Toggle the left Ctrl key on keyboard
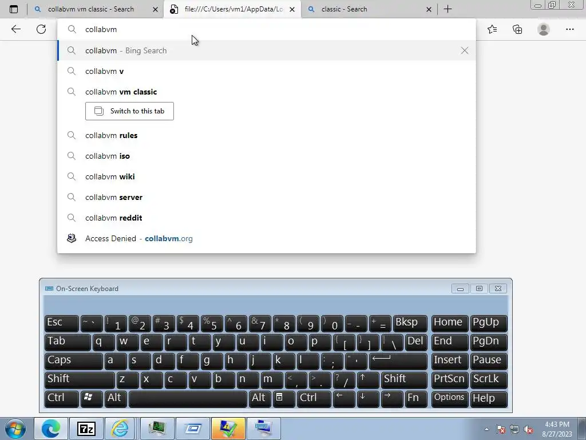 point(62,399)
